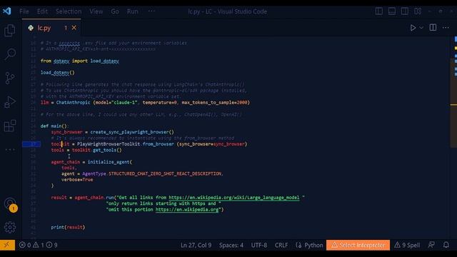
Task: Change end of line sequence CRLF
Action: click(x=281, y=245)
